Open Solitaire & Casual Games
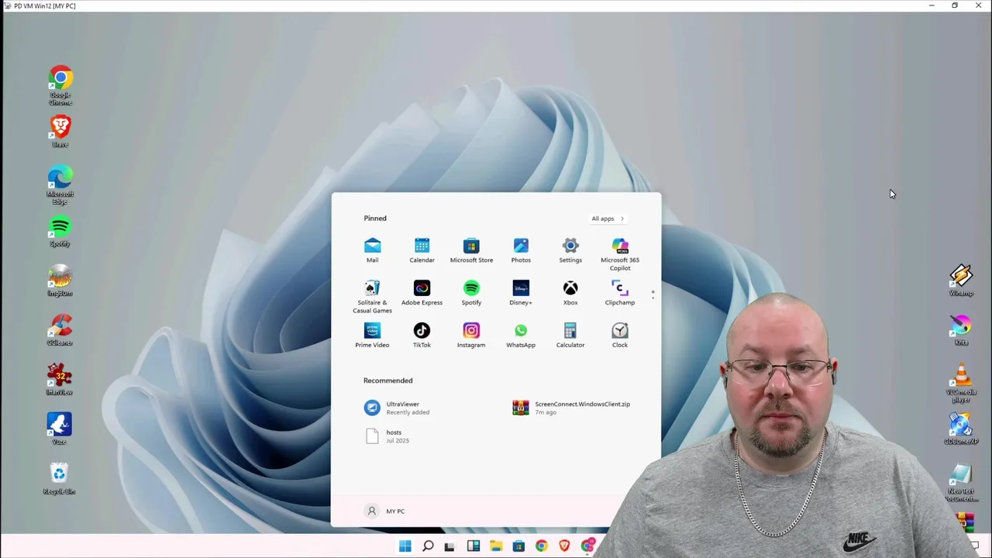992x558 pixels. [x=372, y=297]
